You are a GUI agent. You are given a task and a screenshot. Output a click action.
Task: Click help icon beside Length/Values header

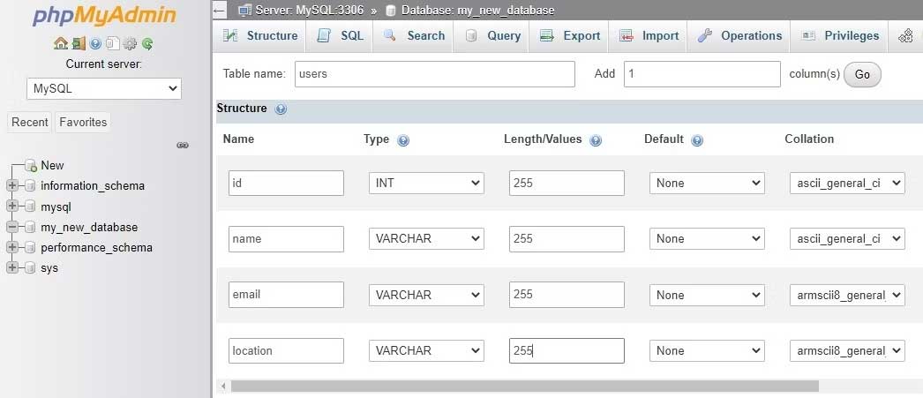[x=596, y=139]
